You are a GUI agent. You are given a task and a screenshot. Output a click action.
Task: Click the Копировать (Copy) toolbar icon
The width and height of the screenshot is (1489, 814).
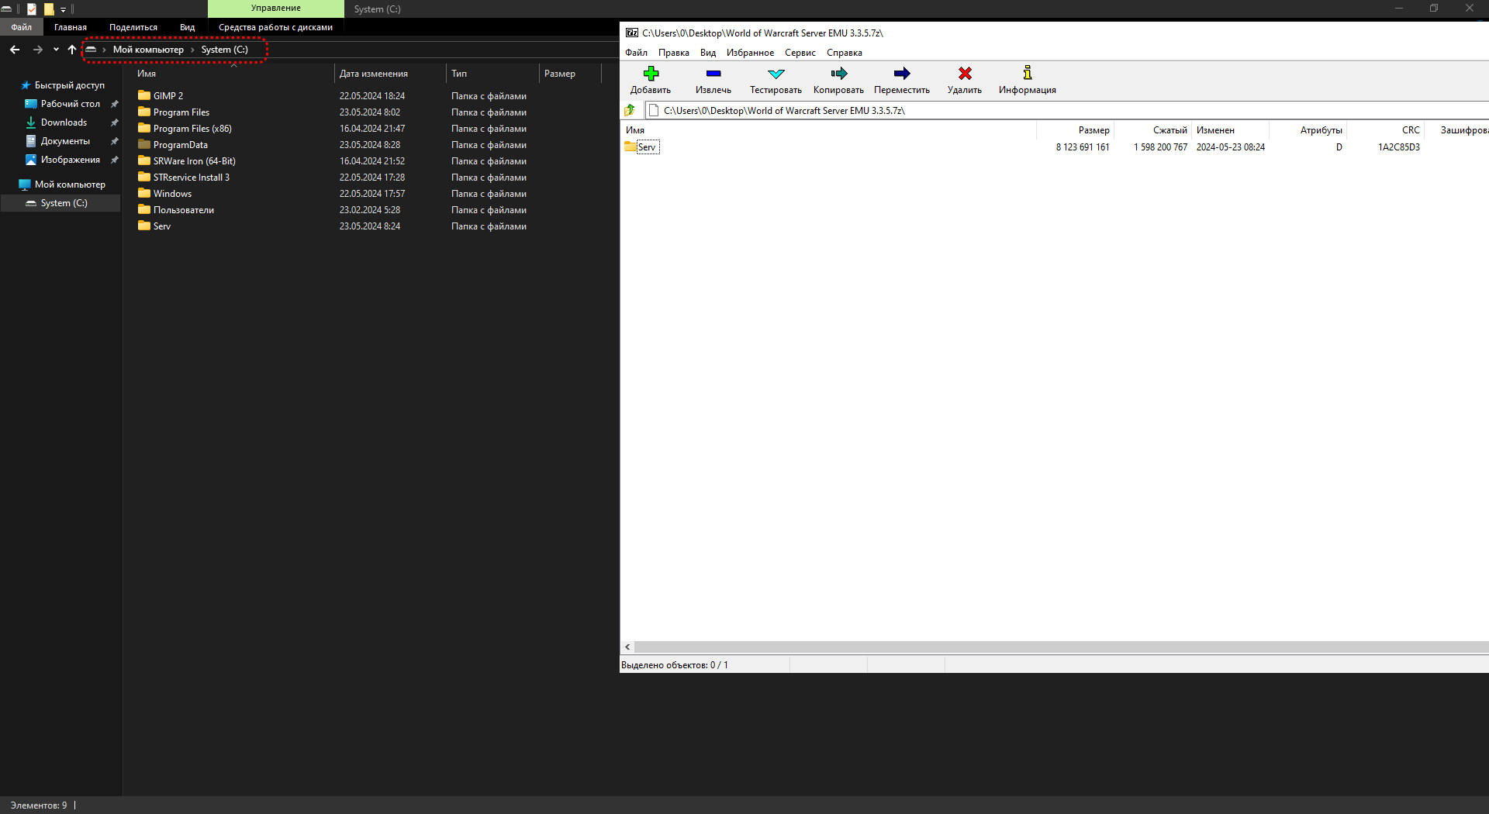pyautogui.click(x=839, y=74)
